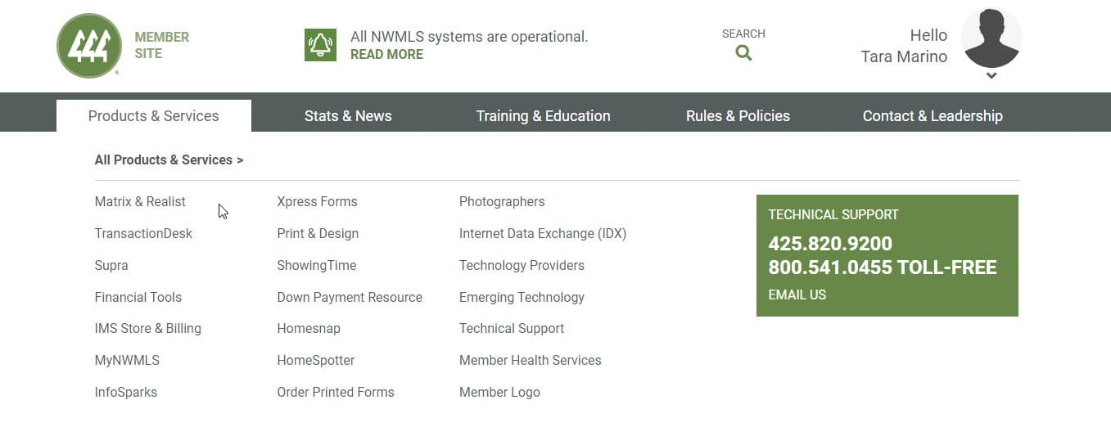Go to the Supra page
Image resolution: width=1111 pixels, height=427 pixels.
click(x=111, y=265)
